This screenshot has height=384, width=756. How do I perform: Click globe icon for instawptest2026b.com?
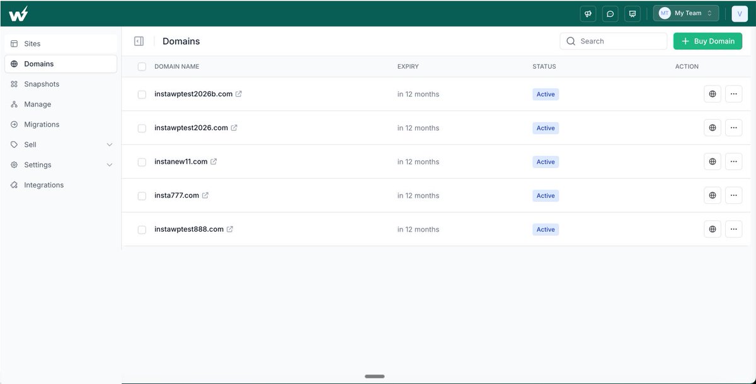coord(713,94)
